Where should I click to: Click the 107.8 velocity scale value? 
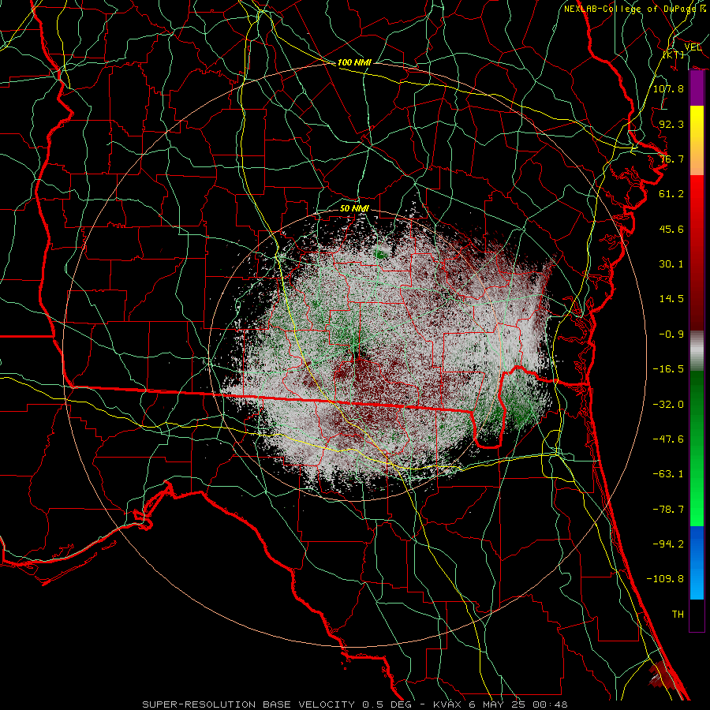click(x=668, y=88)
